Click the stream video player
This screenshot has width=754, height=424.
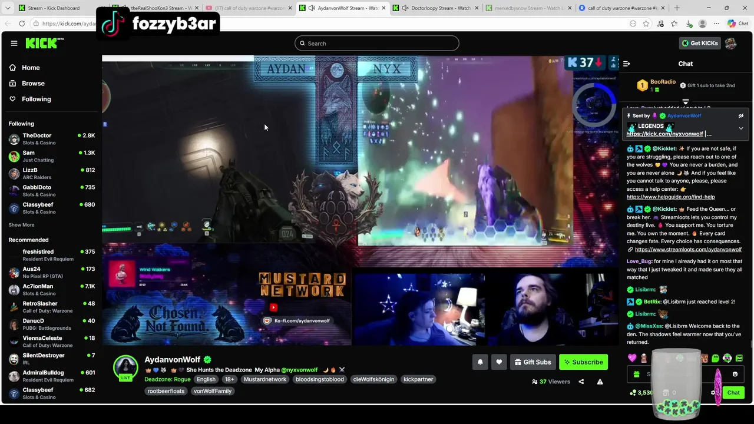(360, 200)
